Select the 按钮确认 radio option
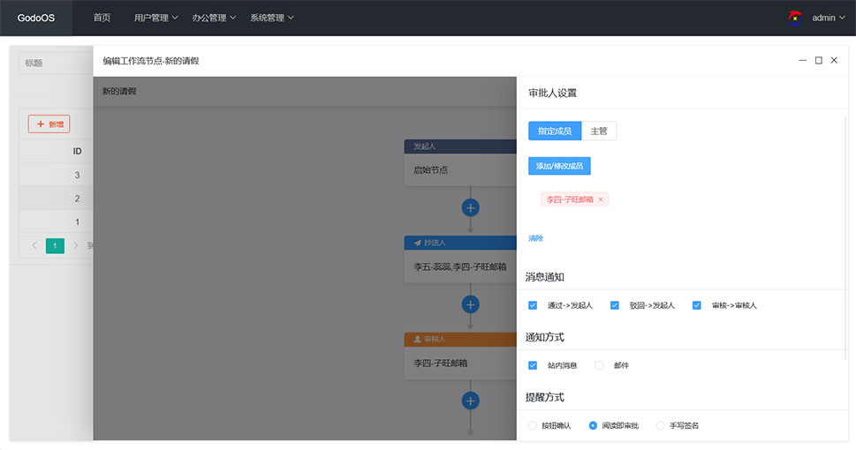This screenshot has height=450, width=856. pyautogui.click(x=533, y=425)
